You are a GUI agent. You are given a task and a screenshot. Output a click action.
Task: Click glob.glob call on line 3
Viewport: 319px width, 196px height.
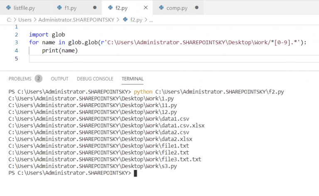click(x=83, y=42)
